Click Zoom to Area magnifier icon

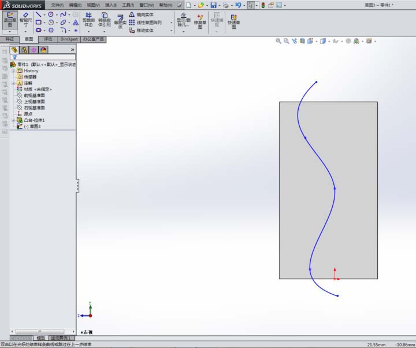point(286,41)
